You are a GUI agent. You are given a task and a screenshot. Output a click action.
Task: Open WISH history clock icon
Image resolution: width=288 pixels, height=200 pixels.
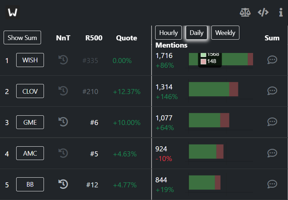tap(63, 60)
